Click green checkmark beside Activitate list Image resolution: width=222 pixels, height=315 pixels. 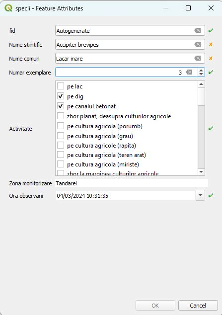211,128
